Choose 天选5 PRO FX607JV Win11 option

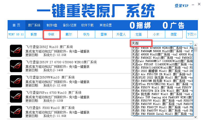tap(162, 107)
